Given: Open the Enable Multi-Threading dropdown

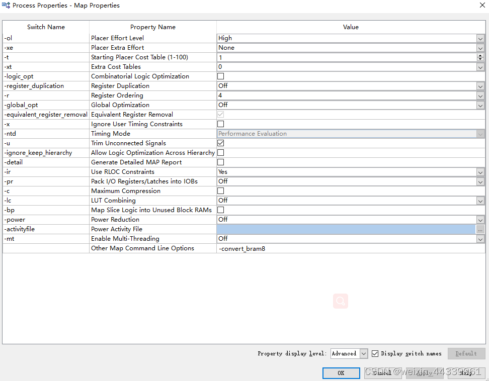Looking at the screenshot, I should tap(480, 239).
